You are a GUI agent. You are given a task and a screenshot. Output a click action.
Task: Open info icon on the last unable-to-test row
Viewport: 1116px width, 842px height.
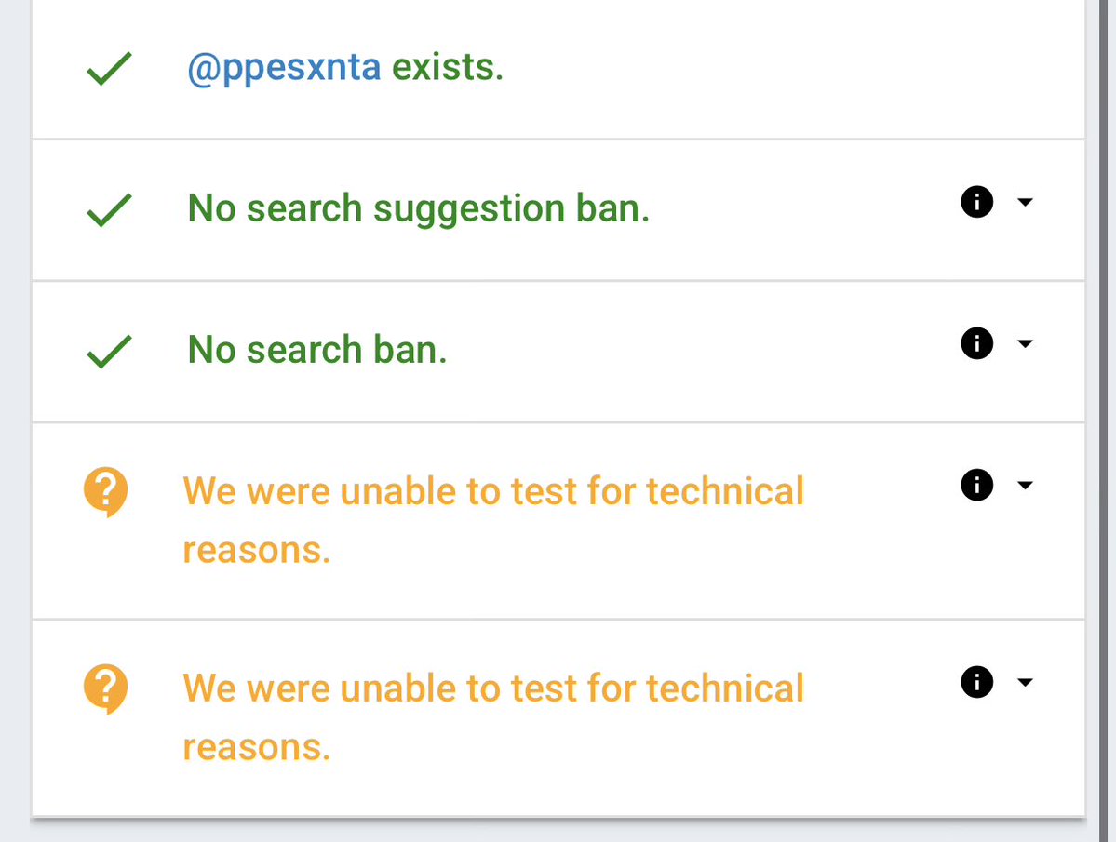pos(976,682)
